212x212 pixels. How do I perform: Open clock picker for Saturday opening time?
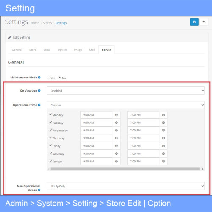coord(116,153)
